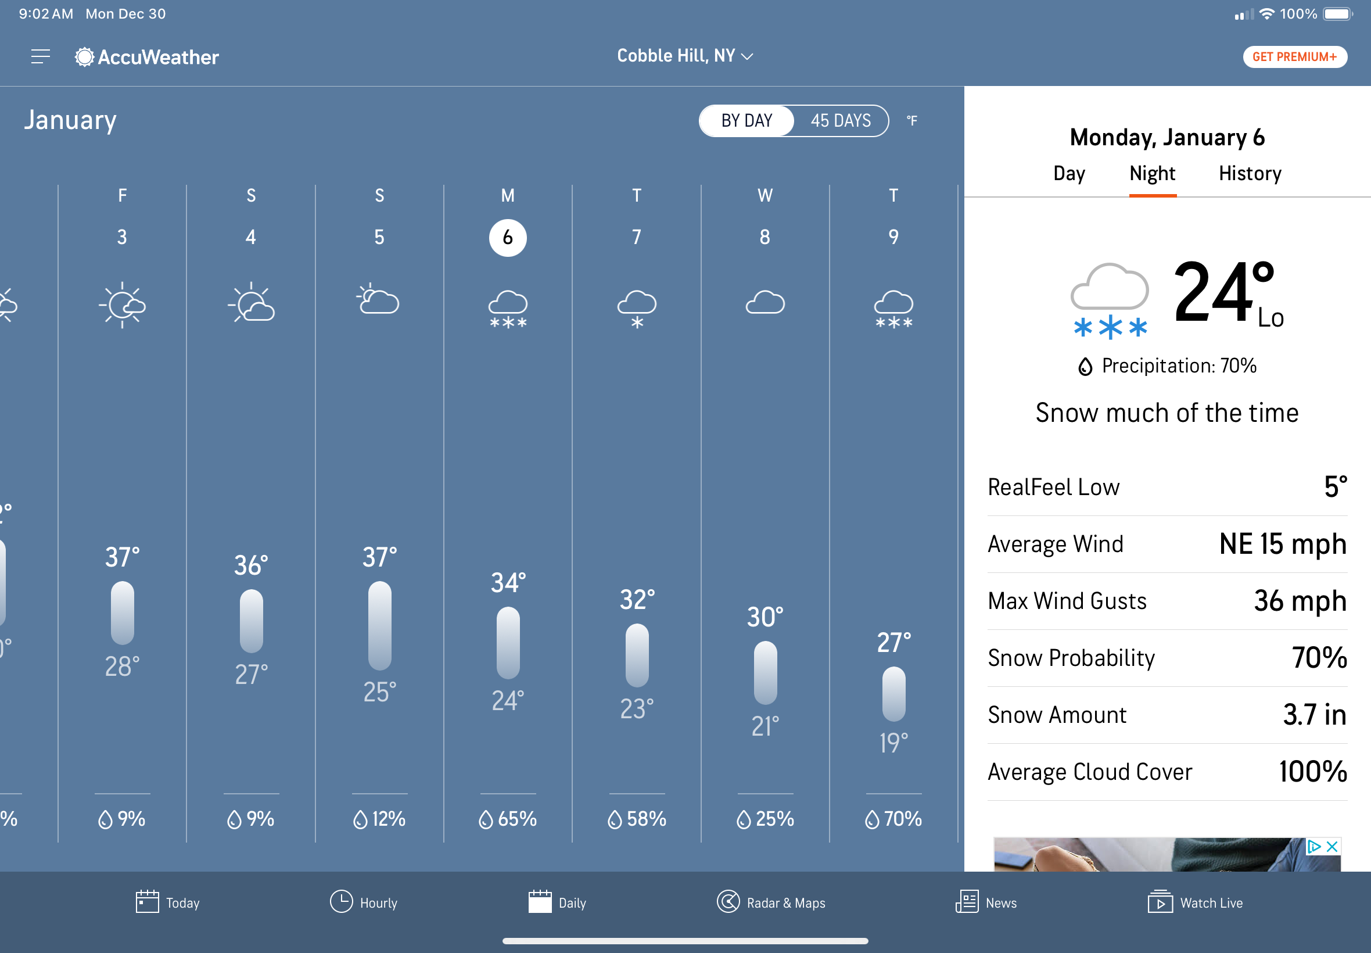1371x953 pixels.
Task: Open the Today tab calendar icon
Action: [x=147, y=902]
